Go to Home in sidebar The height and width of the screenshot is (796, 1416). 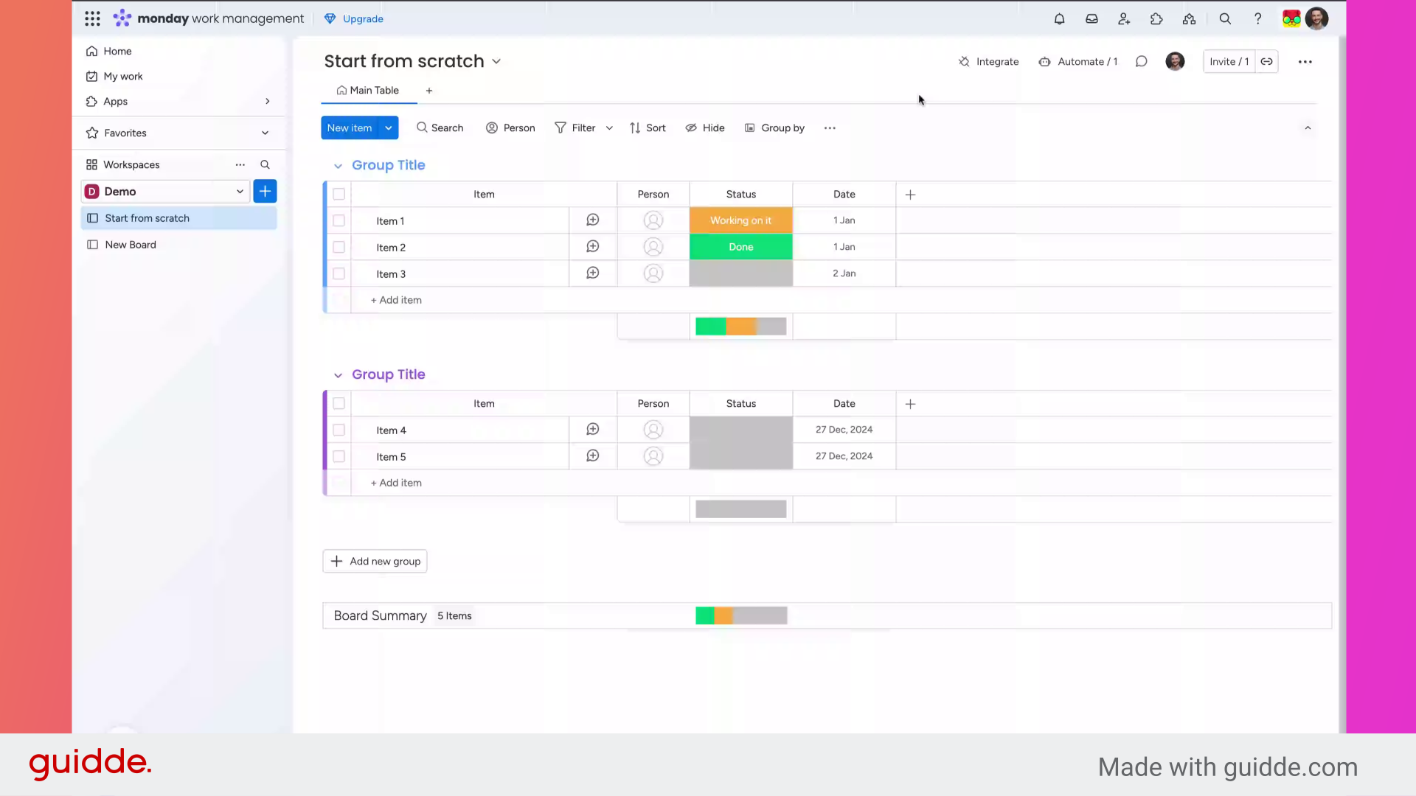click(108, 52)
